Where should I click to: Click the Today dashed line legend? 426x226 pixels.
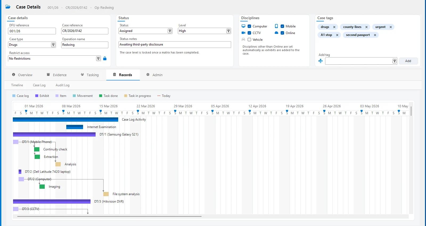click(x=159, y=96)
